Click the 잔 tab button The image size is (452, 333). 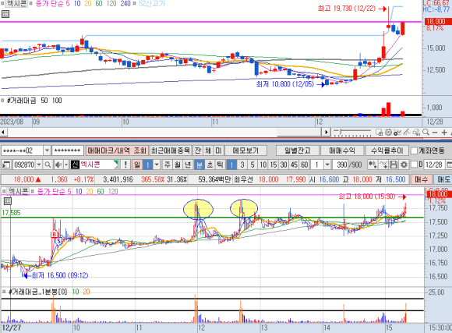[198, 151]
